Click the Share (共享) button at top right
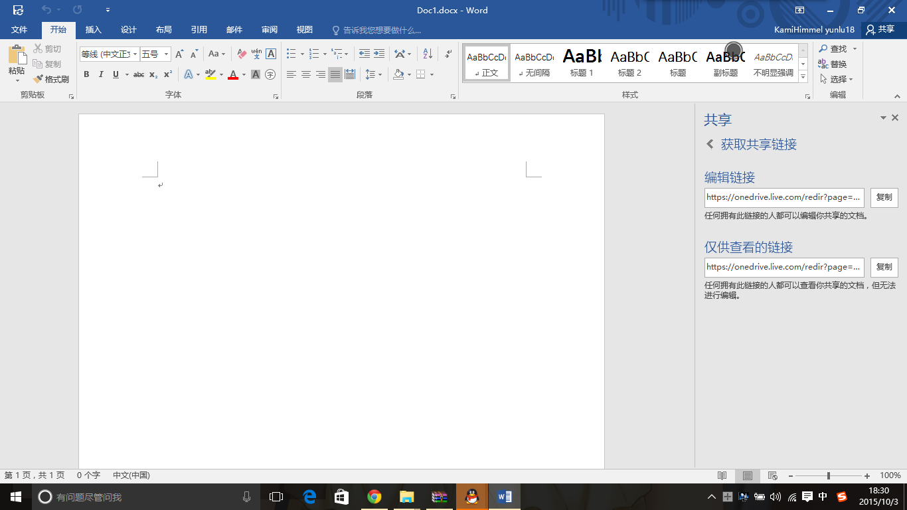The height and width of the screenshot is (510, 907). [x=880, y=30]
